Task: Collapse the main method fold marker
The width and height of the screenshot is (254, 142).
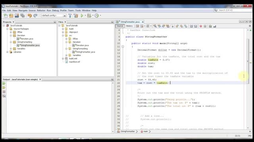Action: [x=123, y=47]
